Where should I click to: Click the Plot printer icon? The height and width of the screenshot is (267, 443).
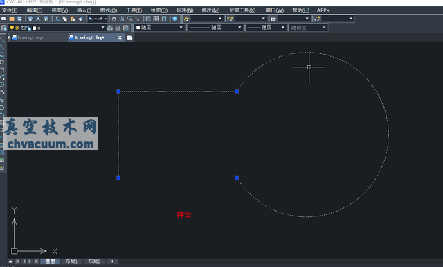pyautogui.click(x=30, y=19)
